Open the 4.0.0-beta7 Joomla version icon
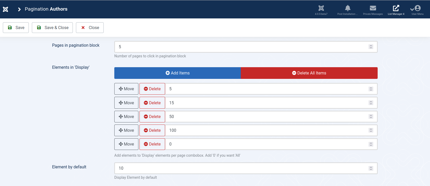Screen dimensions: 430x186 (x=321, y=10)
